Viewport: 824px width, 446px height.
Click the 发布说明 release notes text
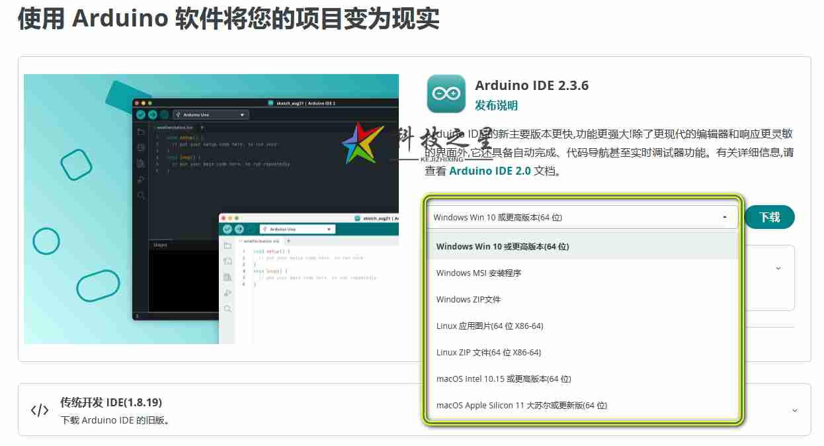pyautogui.click(x=495, y=105)
